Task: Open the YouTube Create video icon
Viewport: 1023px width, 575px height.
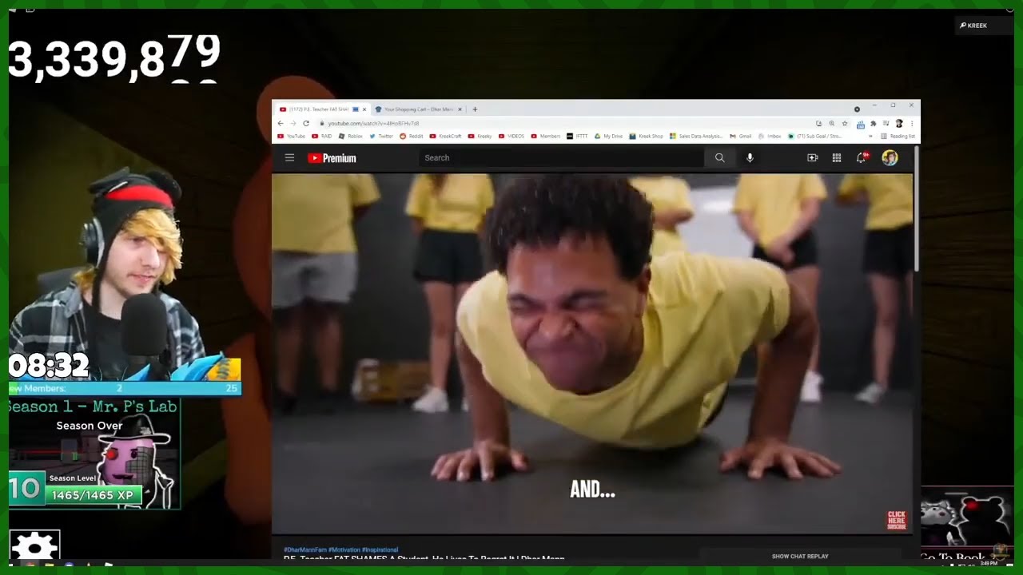Action: click(813, 158)
